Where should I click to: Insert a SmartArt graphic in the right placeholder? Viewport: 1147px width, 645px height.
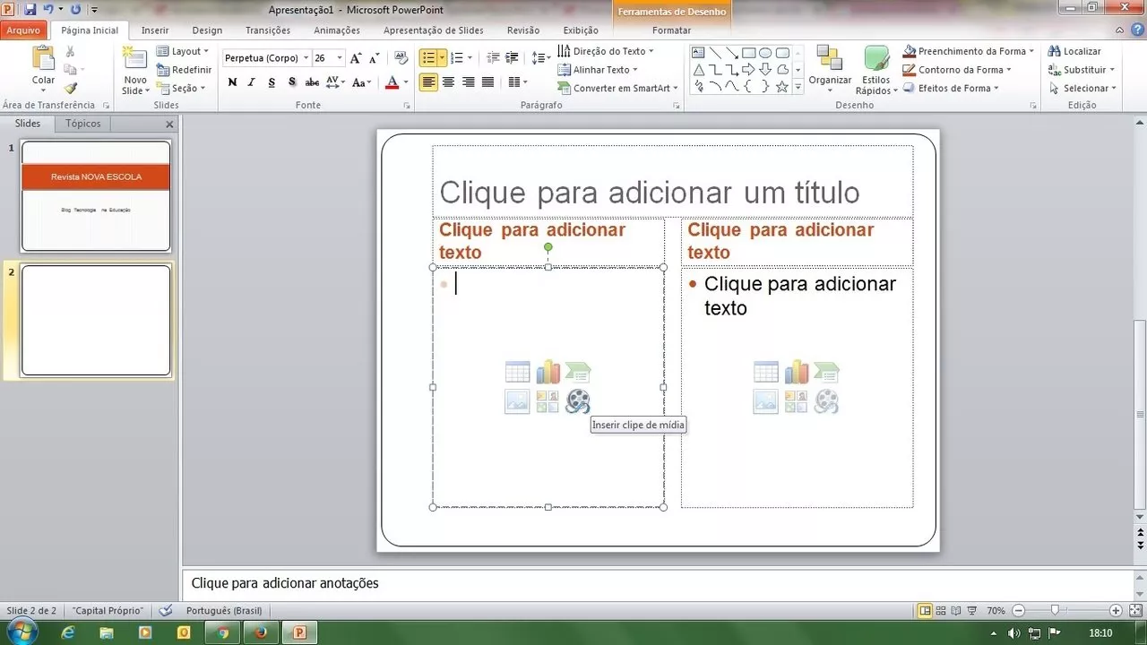pos(826,371)
